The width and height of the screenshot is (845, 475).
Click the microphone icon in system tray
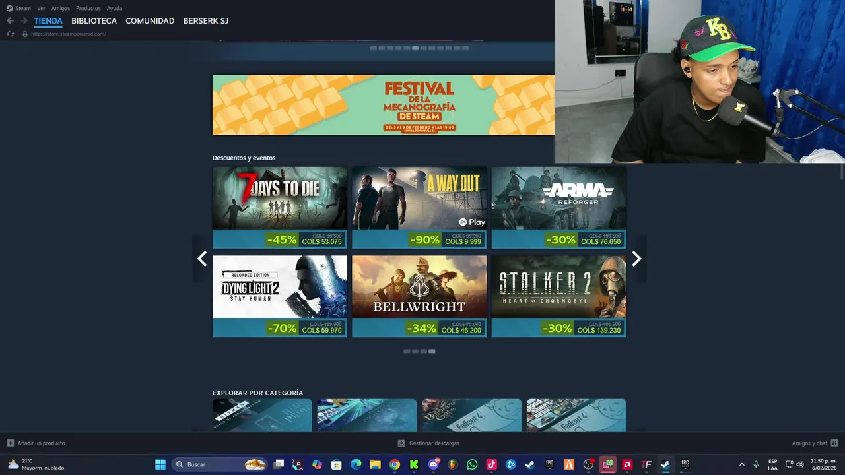756,464
